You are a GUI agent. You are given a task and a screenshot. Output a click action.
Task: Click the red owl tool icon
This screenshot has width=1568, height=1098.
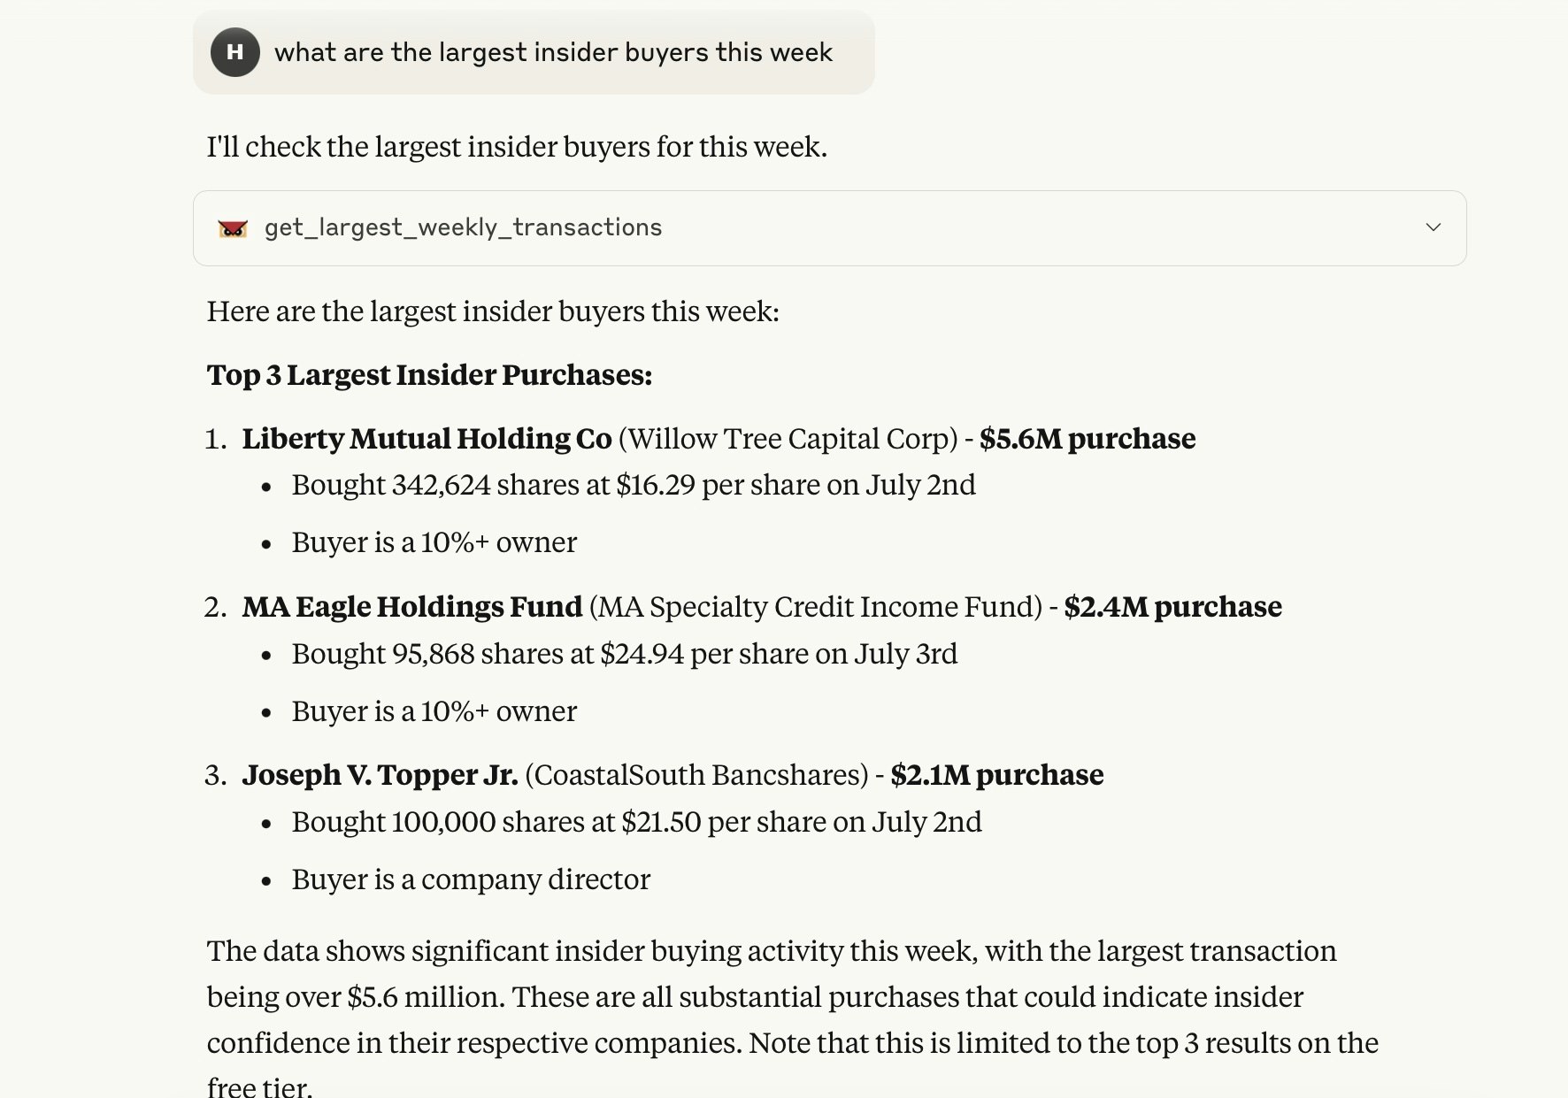233,228
